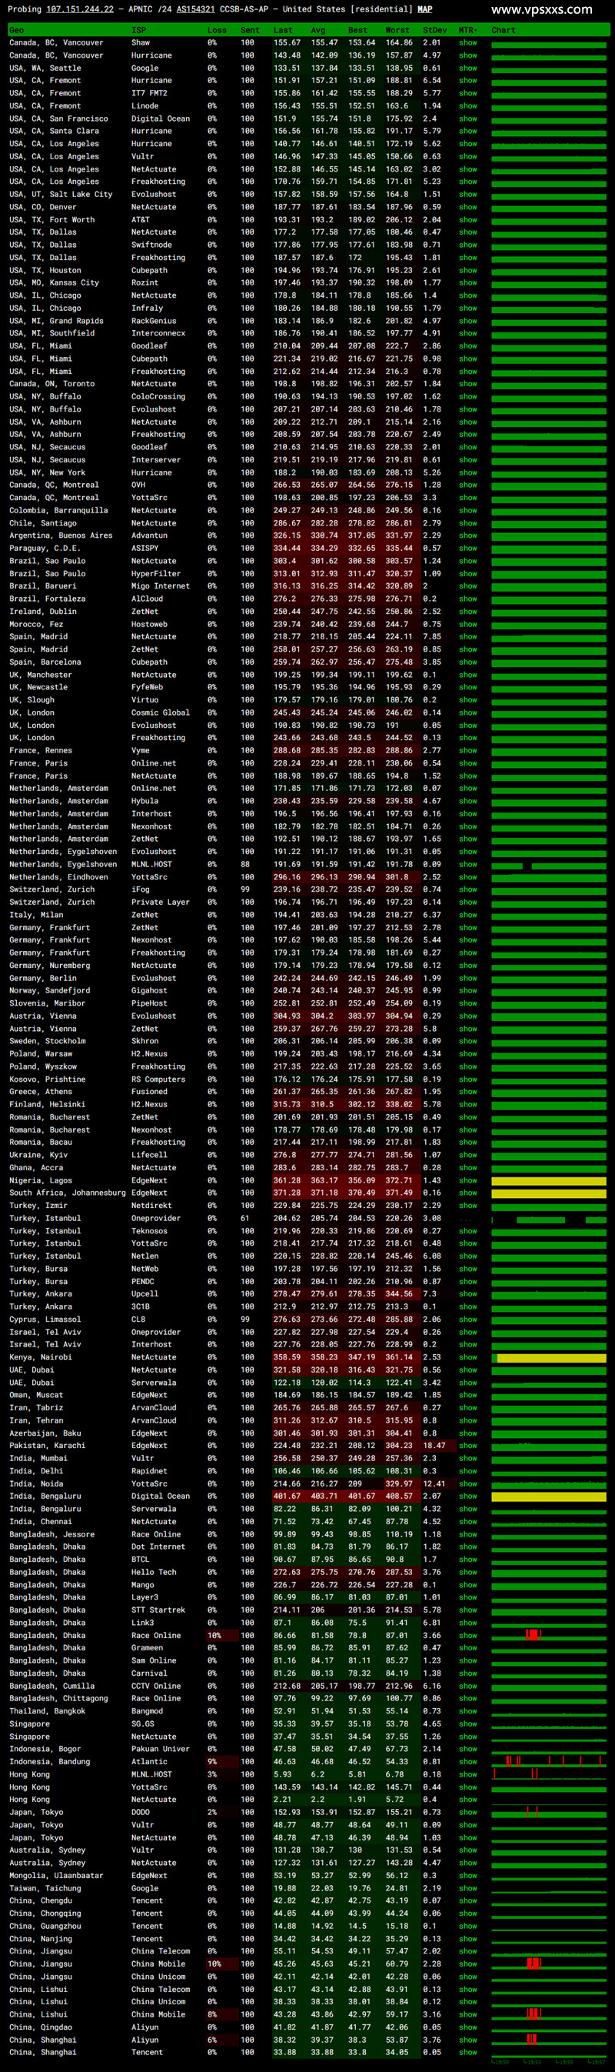Select the 'RS Computers' ISP cell
615x2072 pixels.
158,1079
